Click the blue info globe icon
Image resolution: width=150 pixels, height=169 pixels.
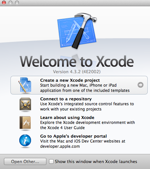(25, 140)
